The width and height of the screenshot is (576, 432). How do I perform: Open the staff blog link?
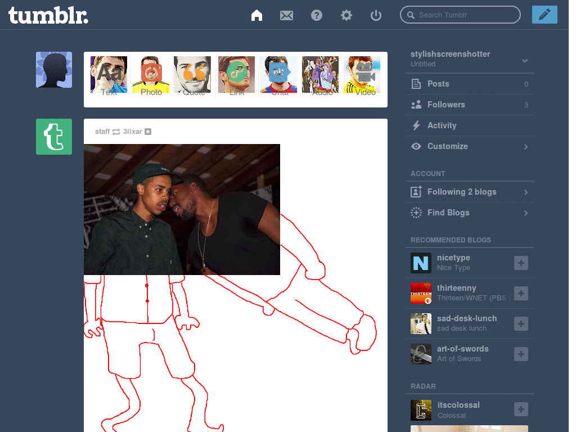102,131
